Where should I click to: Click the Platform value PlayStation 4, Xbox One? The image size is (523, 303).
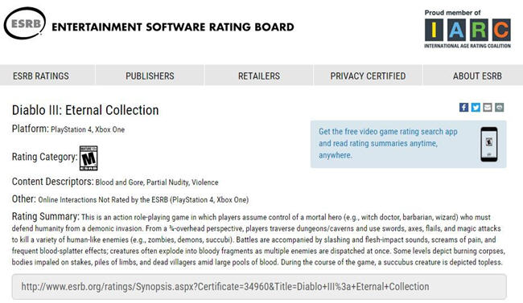click(88, 129)
